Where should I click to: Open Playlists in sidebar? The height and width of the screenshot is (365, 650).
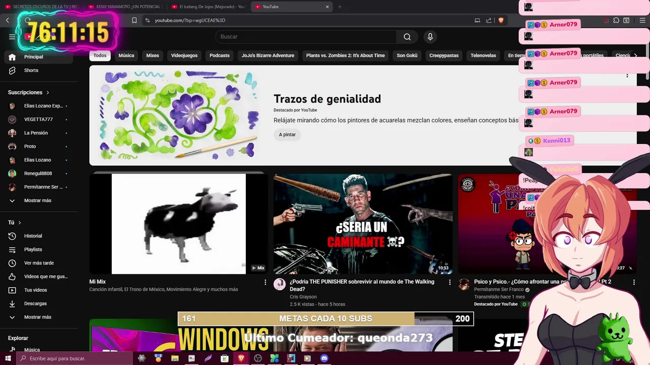click(39, 249)
